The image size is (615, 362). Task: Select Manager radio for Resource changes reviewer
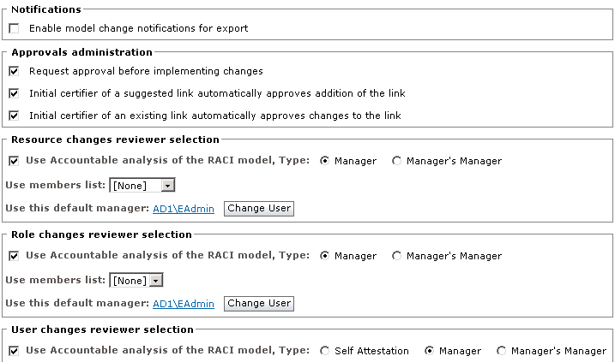pyautogui.click(x=325, y=160)
